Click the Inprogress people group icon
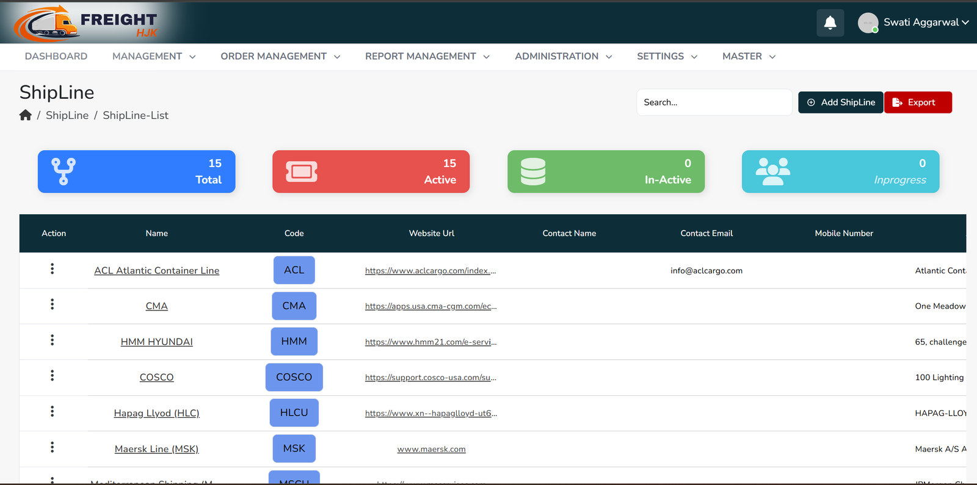977x485 pixels. coord(773,171)
